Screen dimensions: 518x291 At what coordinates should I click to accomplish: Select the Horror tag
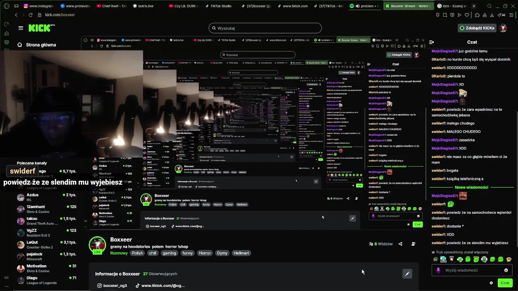(205, 253)
